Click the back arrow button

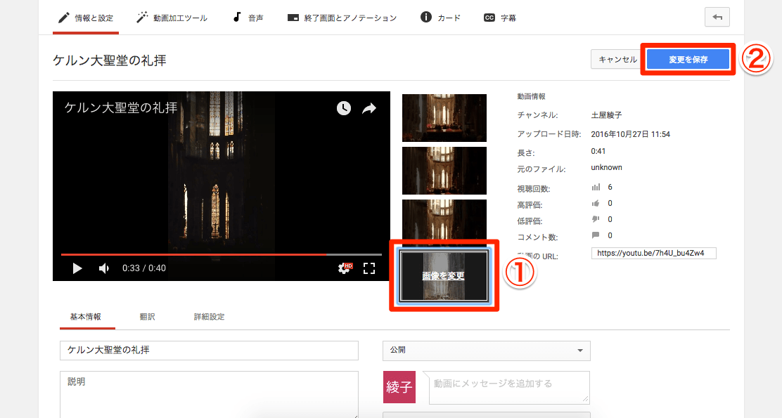click(x=717, y=17)
